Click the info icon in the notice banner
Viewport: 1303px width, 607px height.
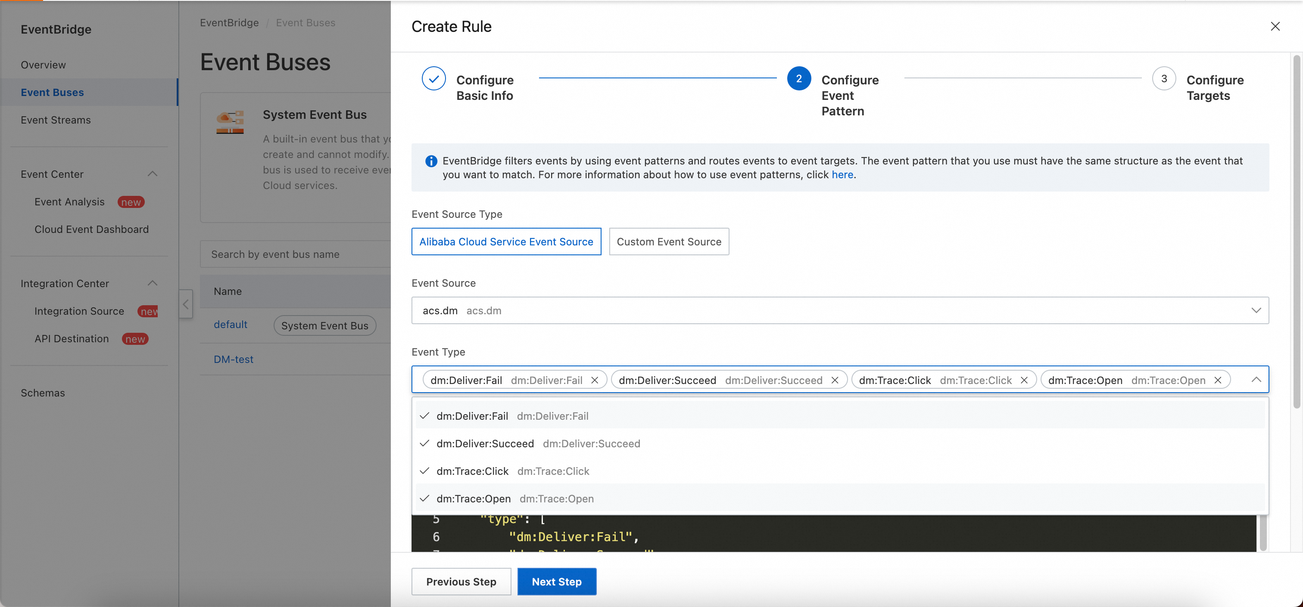coord(431,161)
